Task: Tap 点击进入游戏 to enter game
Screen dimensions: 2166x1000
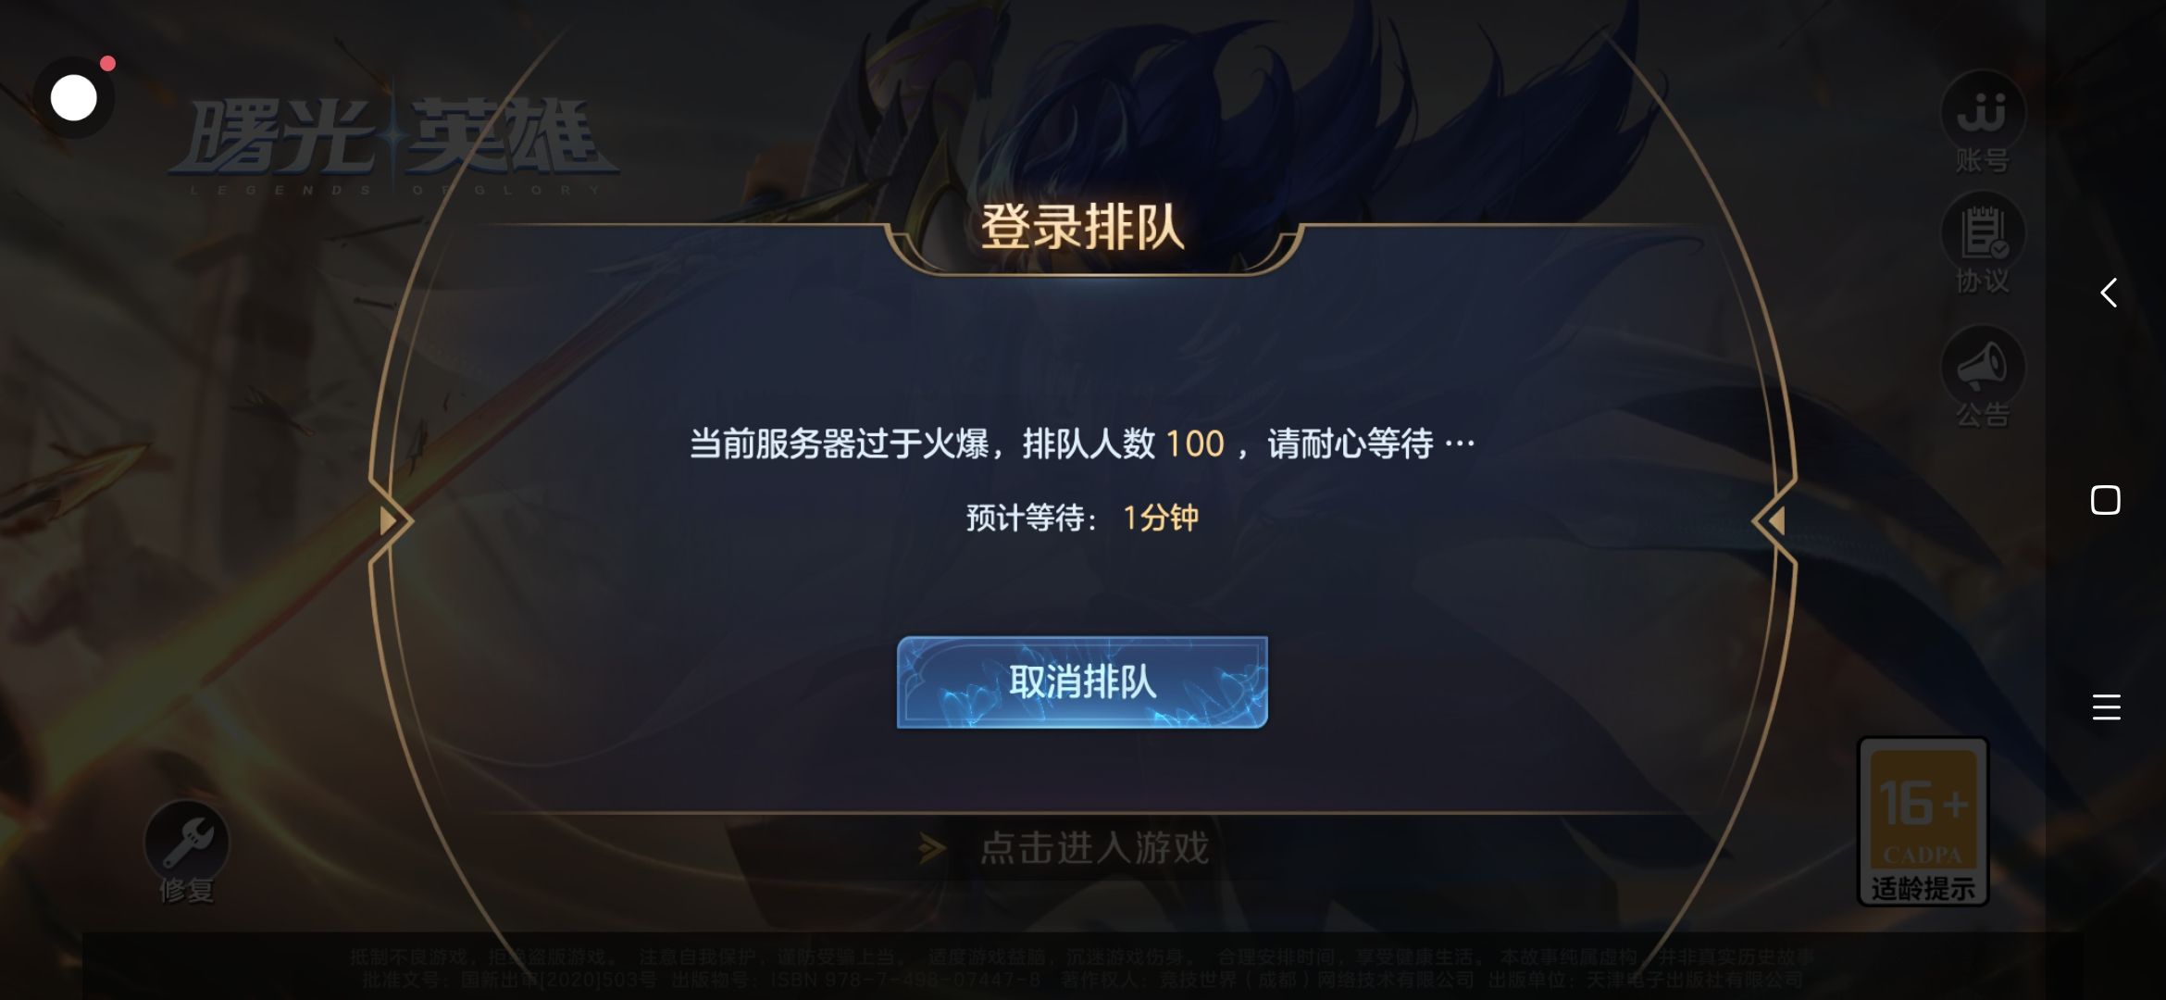Action: click(1094, 848)
